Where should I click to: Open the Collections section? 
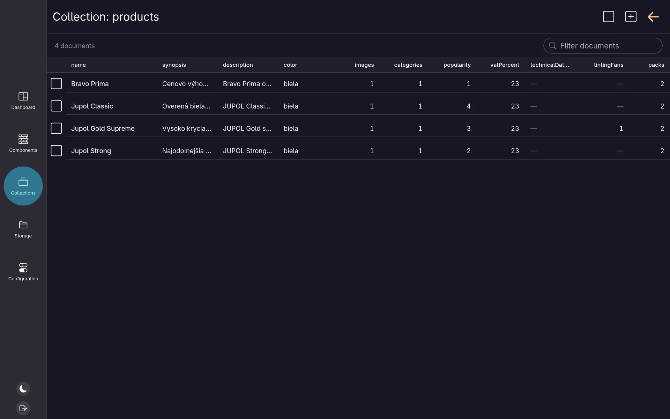coord(23,186)
